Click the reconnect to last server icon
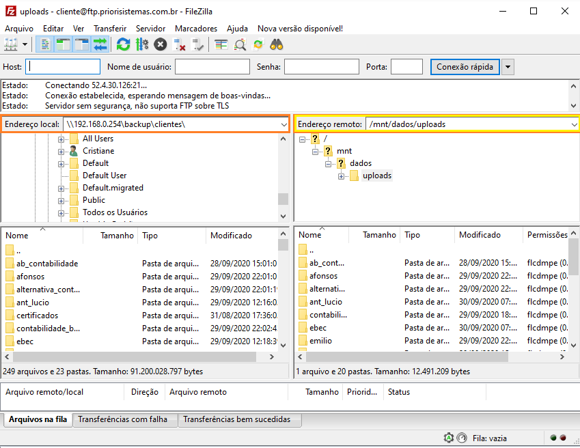Image resolution: width=580 pixels, height=448 pixels. pyautogui.click(x=198, y=44)
